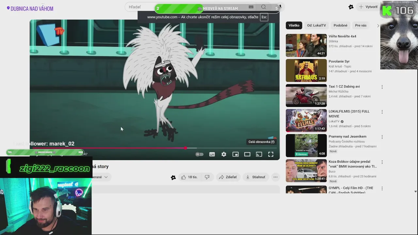
Task: Open the 3Ilinka channel name
Action: coord(333,41)
